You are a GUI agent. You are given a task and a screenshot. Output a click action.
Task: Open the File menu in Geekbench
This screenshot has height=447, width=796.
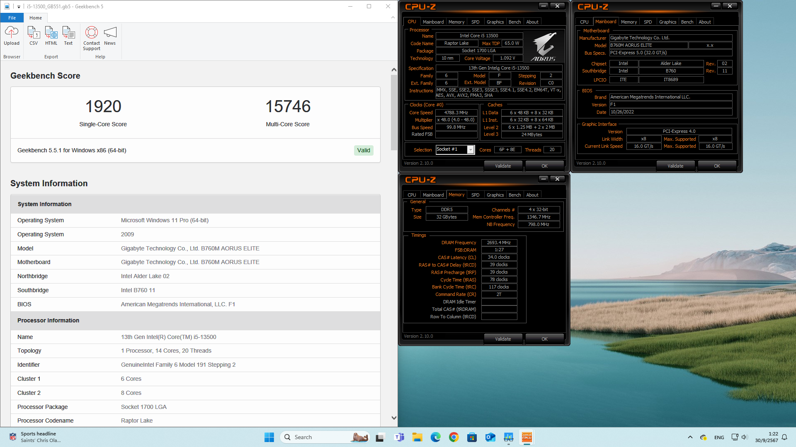12,18
